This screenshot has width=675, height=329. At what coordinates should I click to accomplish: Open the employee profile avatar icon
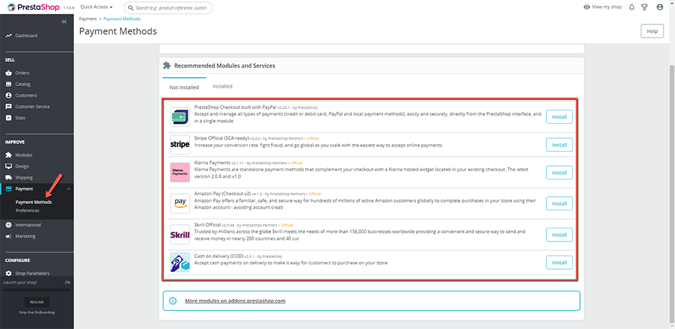click(659, 7)
